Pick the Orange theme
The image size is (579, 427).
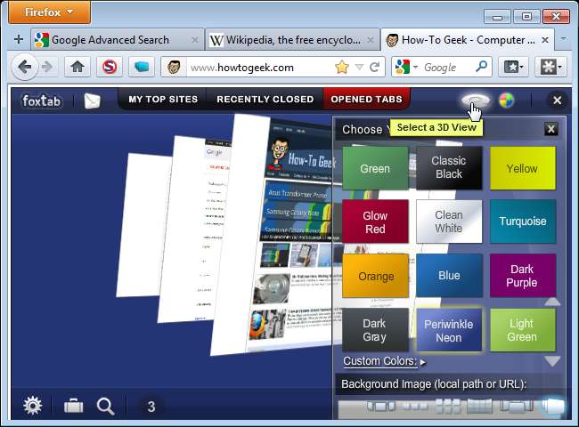375,276
